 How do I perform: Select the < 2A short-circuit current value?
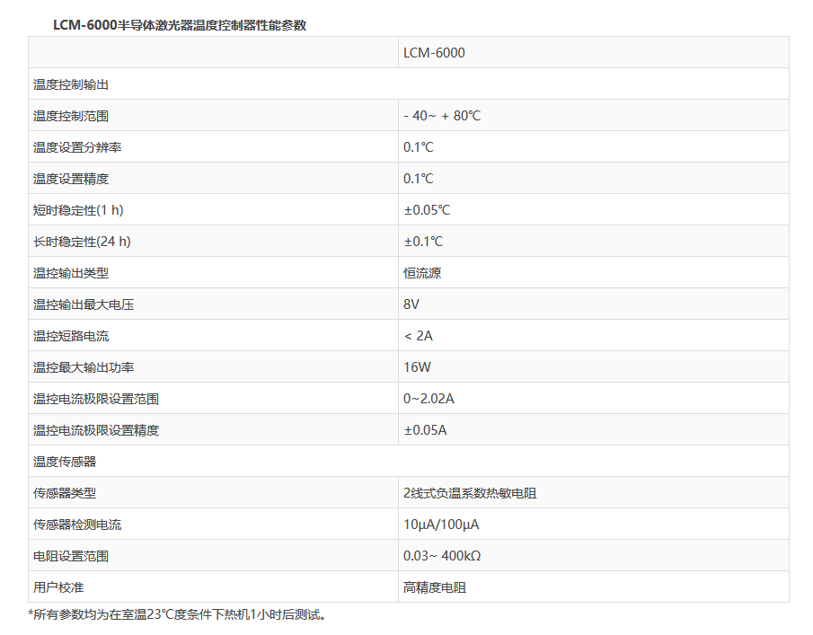coord(418,336)
